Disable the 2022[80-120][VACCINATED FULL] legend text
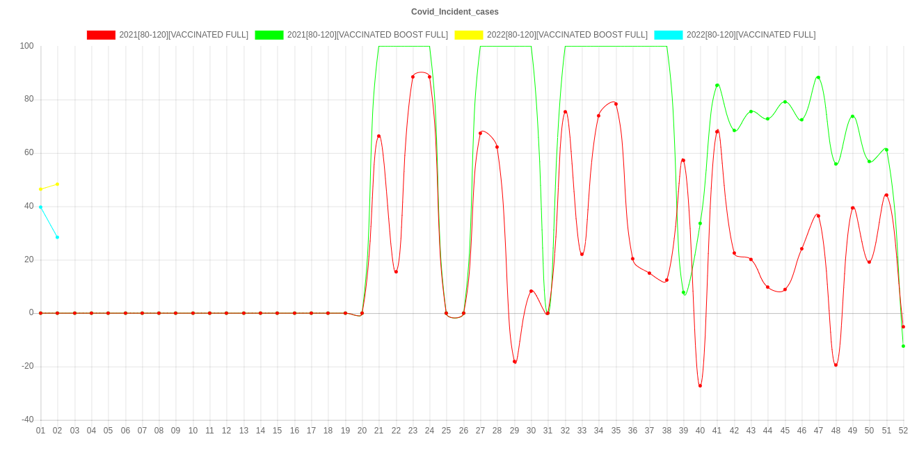Viewport: 910px width, 455px height. point(751,35)
